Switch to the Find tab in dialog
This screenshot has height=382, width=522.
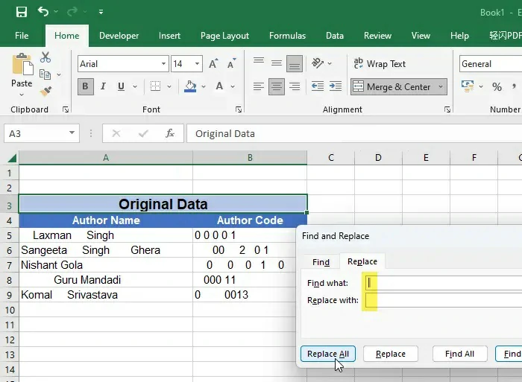coord(321,262)
